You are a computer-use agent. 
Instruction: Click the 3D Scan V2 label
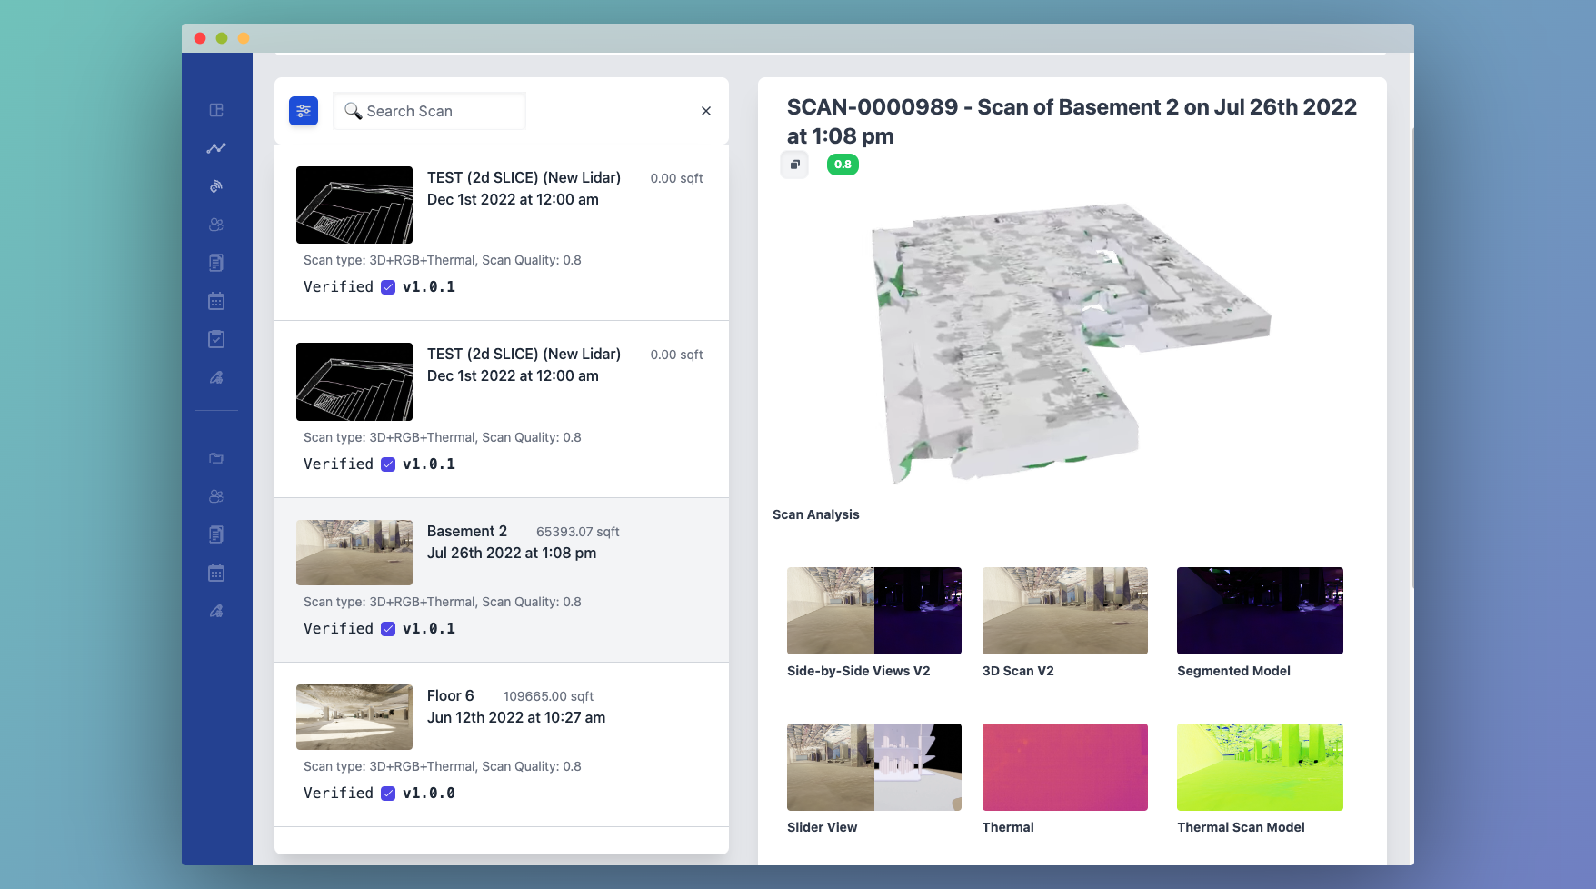(1018, 671)
